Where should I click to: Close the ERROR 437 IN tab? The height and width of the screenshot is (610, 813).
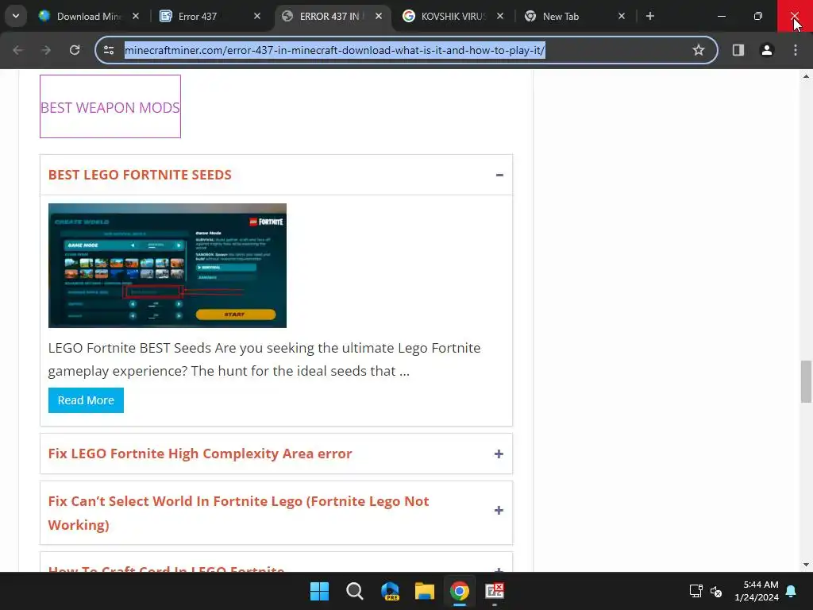379,16
